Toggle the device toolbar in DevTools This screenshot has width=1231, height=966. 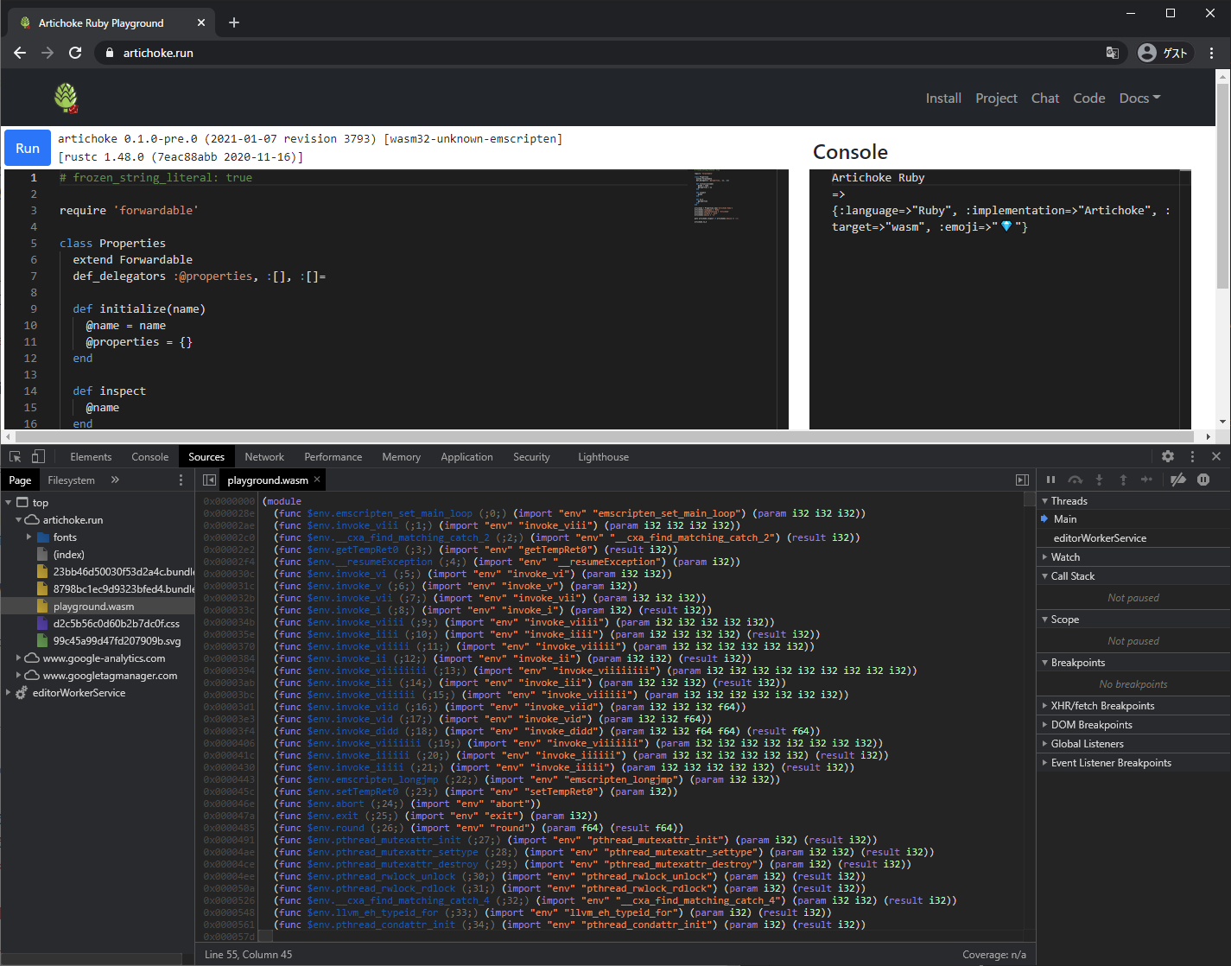38,456
